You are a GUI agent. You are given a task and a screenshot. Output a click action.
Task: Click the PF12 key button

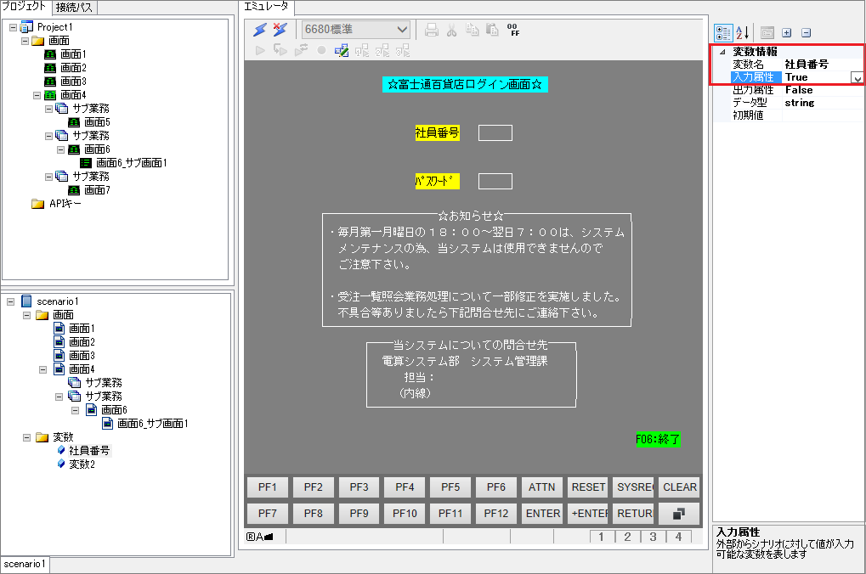coord(496,514)
